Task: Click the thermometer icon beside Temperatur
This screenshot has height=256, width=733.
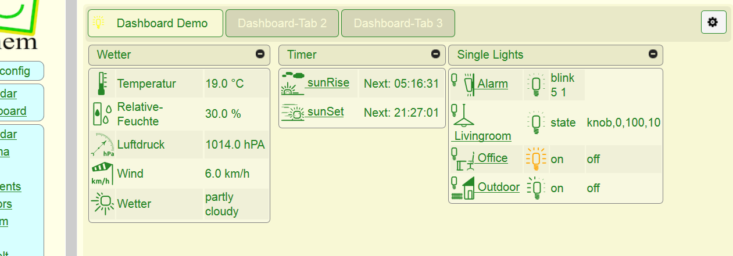Action: pyautogui.click(x=102, y=84)
